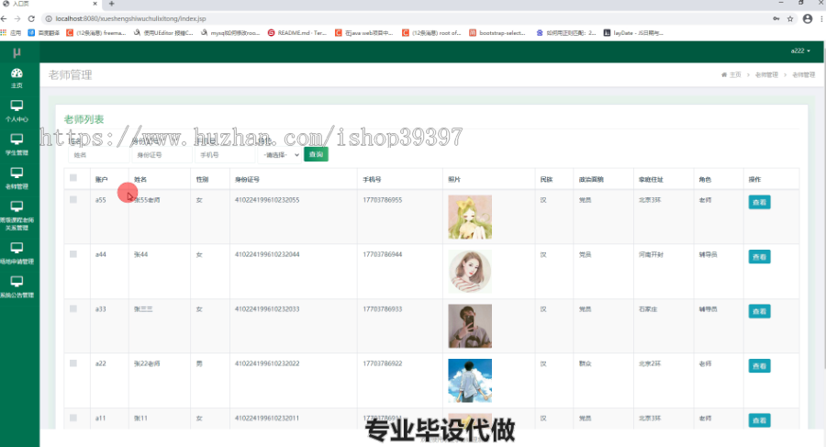This screenshot has height=447, width=826.
Task: Check the row checkbox for a33
Action: click(73, 308)
